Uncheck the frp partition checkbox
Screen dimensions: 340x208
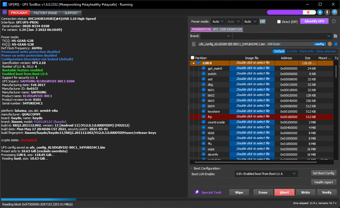click(203, 117)
